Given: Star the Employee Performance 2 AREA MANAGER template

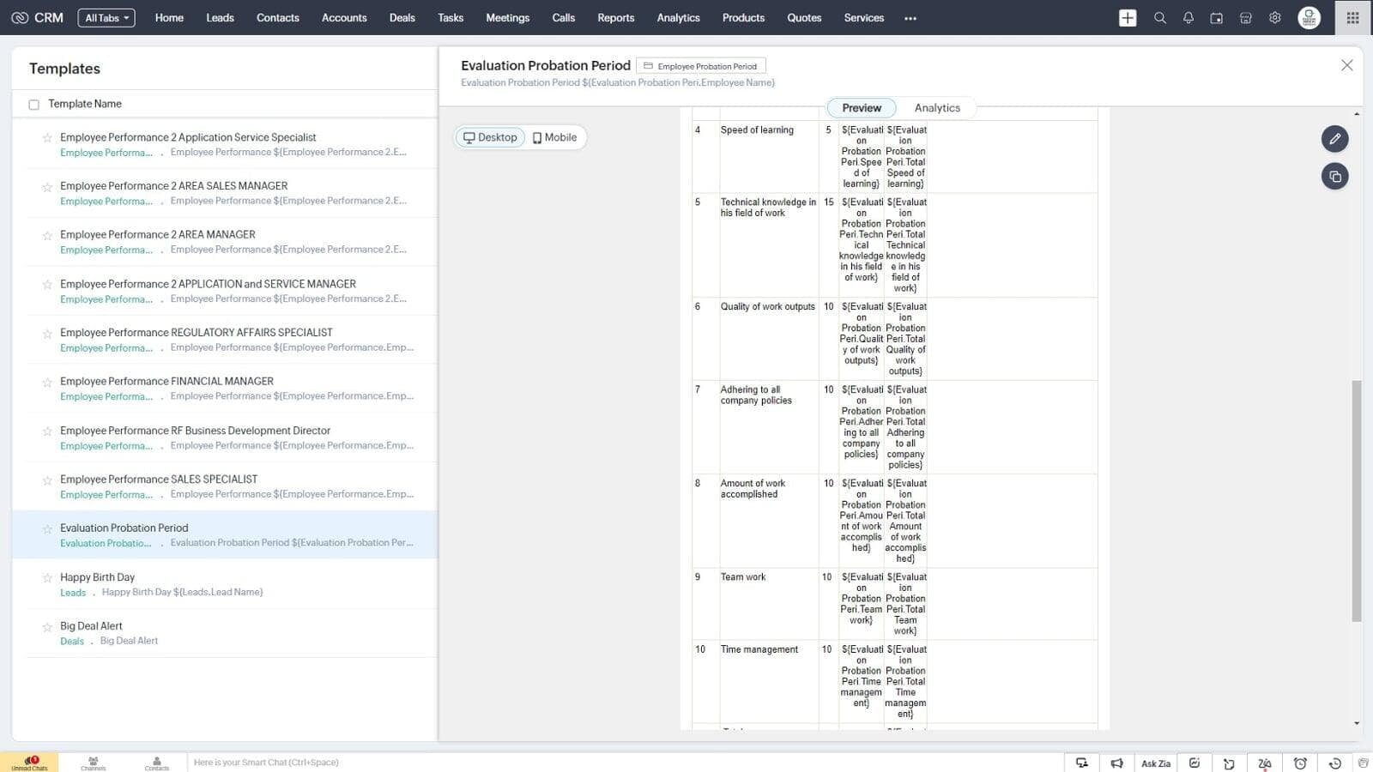Looking at the screenshot, I should (x=47, y=235).
